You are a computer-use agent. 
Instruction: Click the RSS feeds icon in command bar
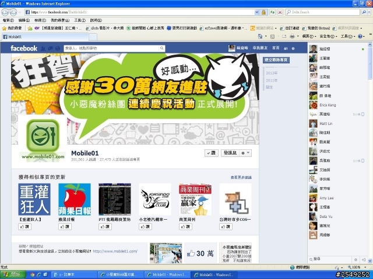click(x=272, y=36)
